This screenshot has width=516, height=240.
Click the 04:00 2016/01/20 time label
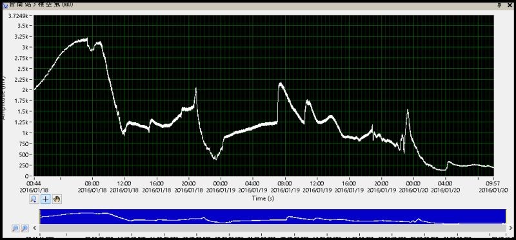click(445, 187)
